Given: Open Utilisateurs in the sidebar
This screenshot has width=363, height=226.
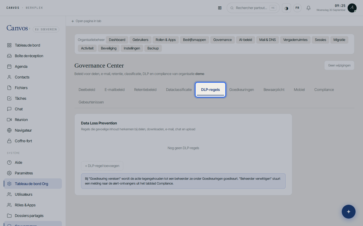Looking at the screenshot, I should (x=33, y=194).
